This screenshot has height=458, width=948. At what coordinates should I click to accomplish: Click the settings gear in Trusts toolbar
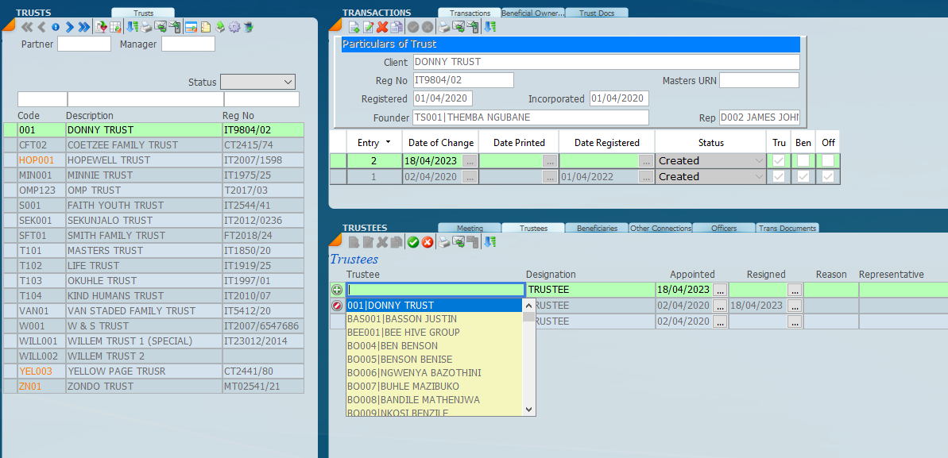click(234, 27)
